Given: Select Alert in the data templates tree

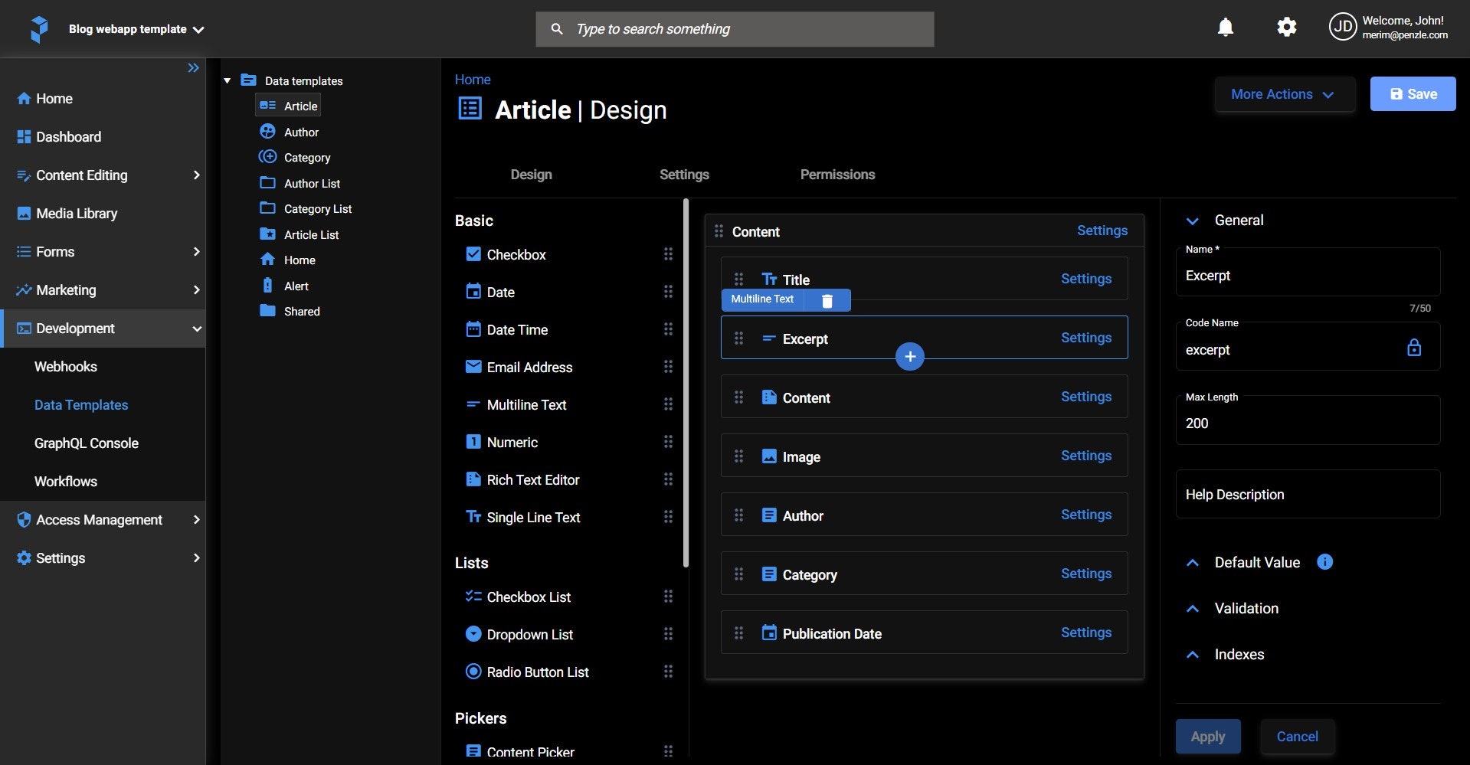Looking at the screenshot, I should pos(285,286).
